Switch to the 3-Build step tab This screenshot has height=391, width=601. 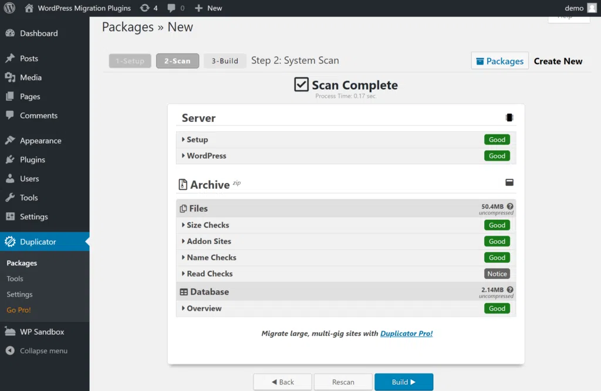point(225,60)
